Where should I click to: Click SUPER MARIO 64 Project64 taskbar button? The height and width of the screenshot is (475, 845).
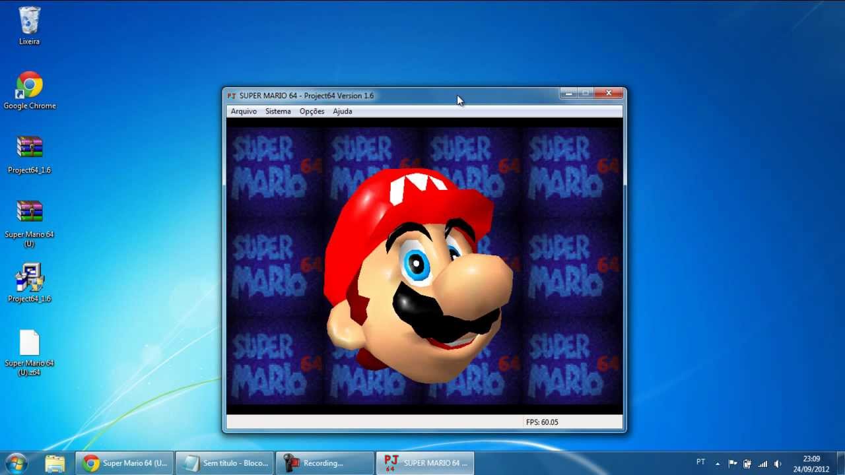[x=426, y=463]
